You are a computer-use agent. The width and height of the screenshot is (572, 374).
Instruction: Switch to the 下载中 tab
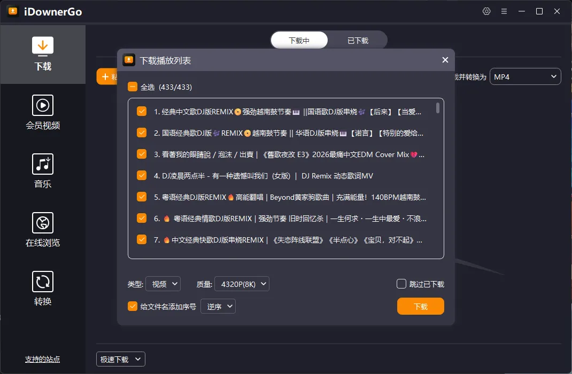pyautogui.click(x=299, y=40)
